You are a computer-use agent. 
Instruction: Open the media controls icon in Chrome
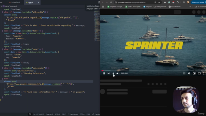pos(184,2)
